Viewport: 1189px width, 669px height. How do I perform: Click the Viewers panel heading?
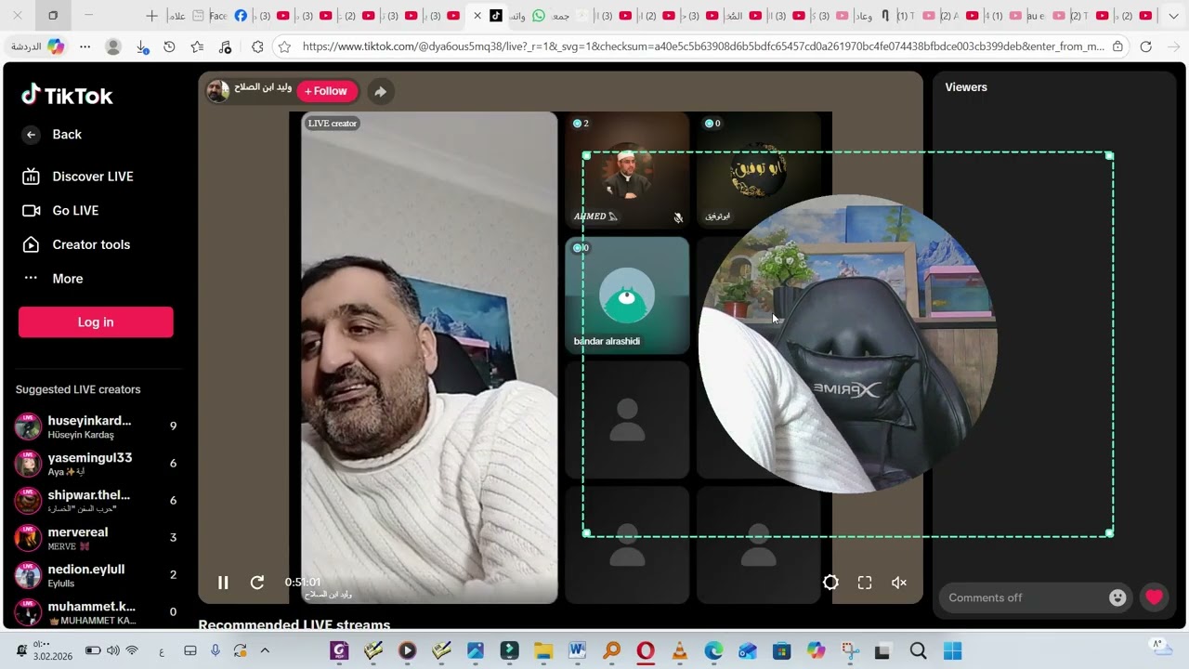966,87
